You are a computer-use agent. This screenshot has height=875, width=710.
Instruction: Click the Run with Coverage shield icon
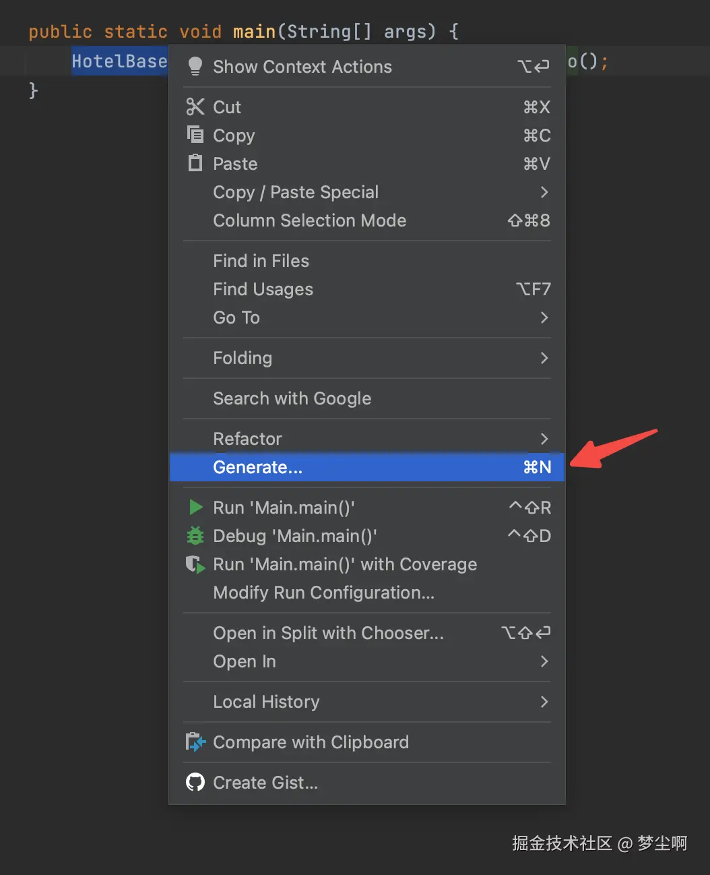[195, 564]
